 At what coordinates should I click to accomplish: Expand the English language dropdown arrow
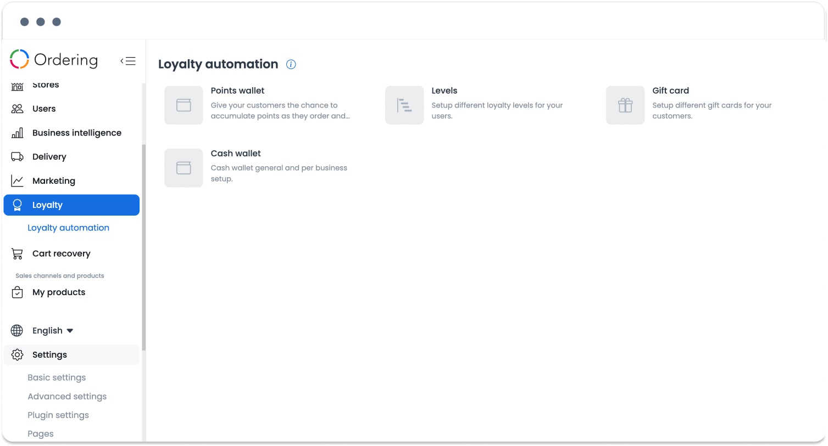coord(70,331)
